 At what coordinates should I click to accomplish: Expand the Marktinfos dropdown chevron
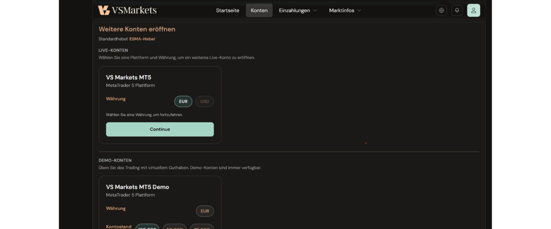tap(359, 11)
